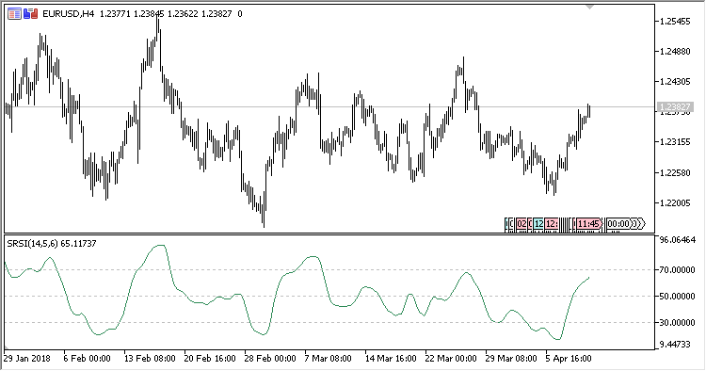The height and width of the screenshot is (371, 706).
Task: Click the 1.23827 current price label
Action: coord(674,106)
